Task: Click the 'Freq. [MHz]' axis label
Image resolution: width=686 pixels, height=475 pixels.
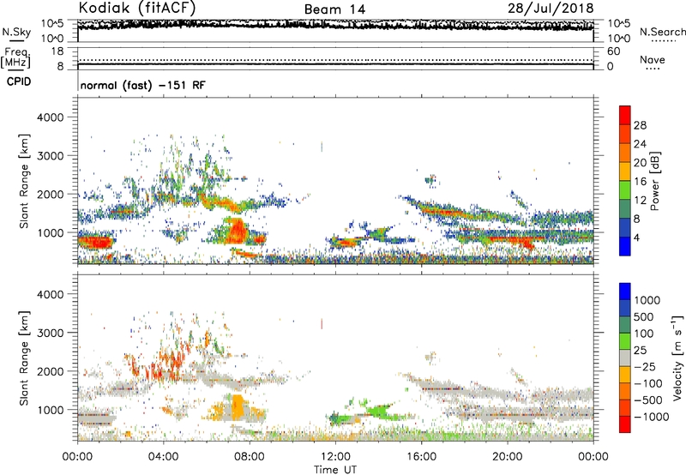Action: click(16, 57)
